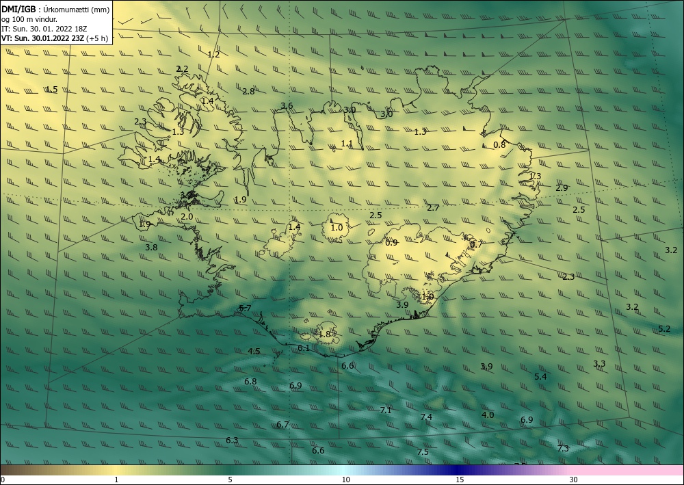Click the '1.8' value label
Viewport: 684px width, 485px height.
(324, 335)
